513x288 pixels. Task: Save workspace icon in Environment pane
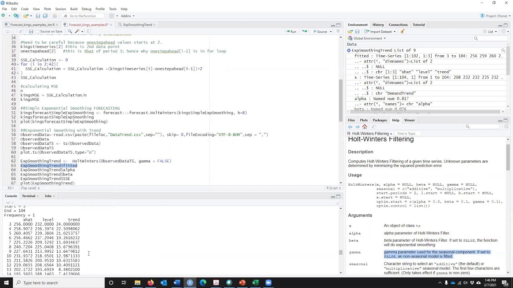(357, 31)
